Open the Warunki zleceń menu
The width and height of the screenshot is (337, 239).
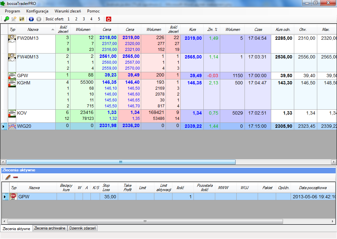click(68, 11)
